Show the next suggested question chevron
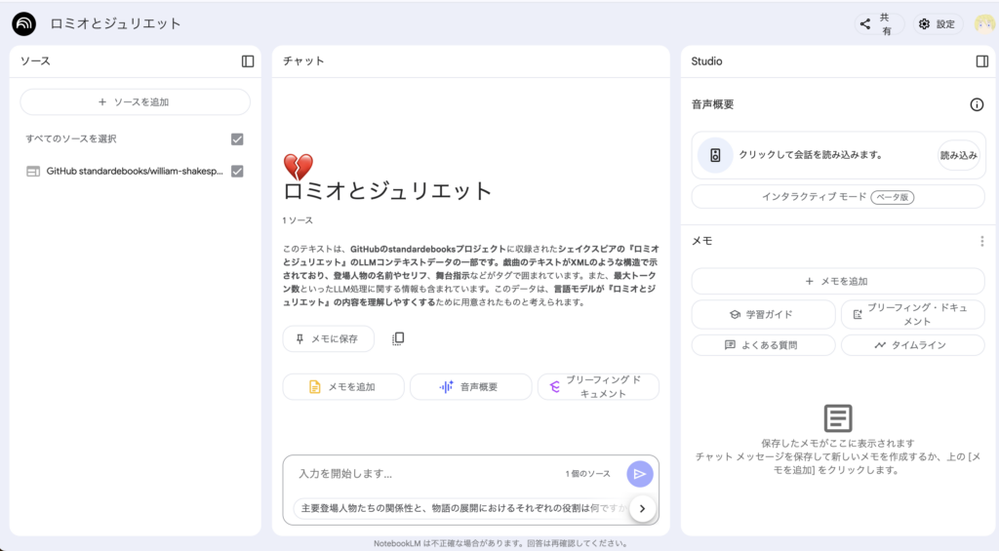 [x=642, y=508]
